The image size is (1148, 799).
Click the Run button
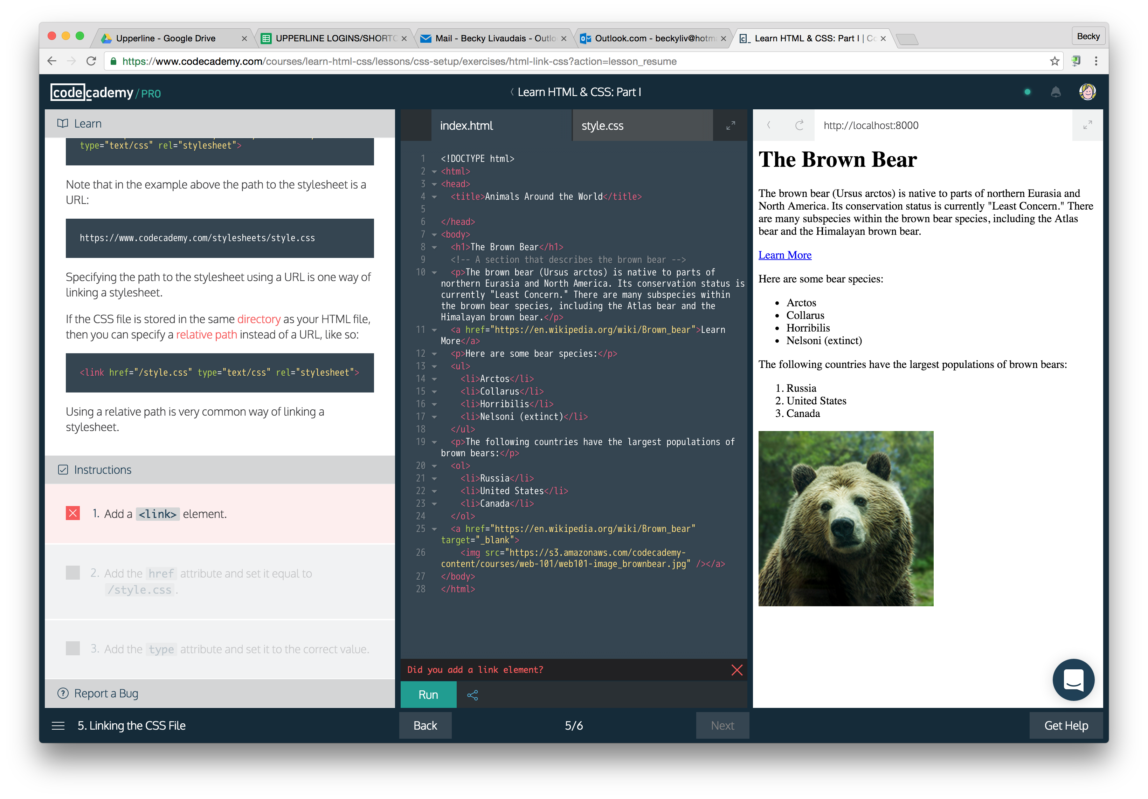pyautogui.click(x=429, y=695)
